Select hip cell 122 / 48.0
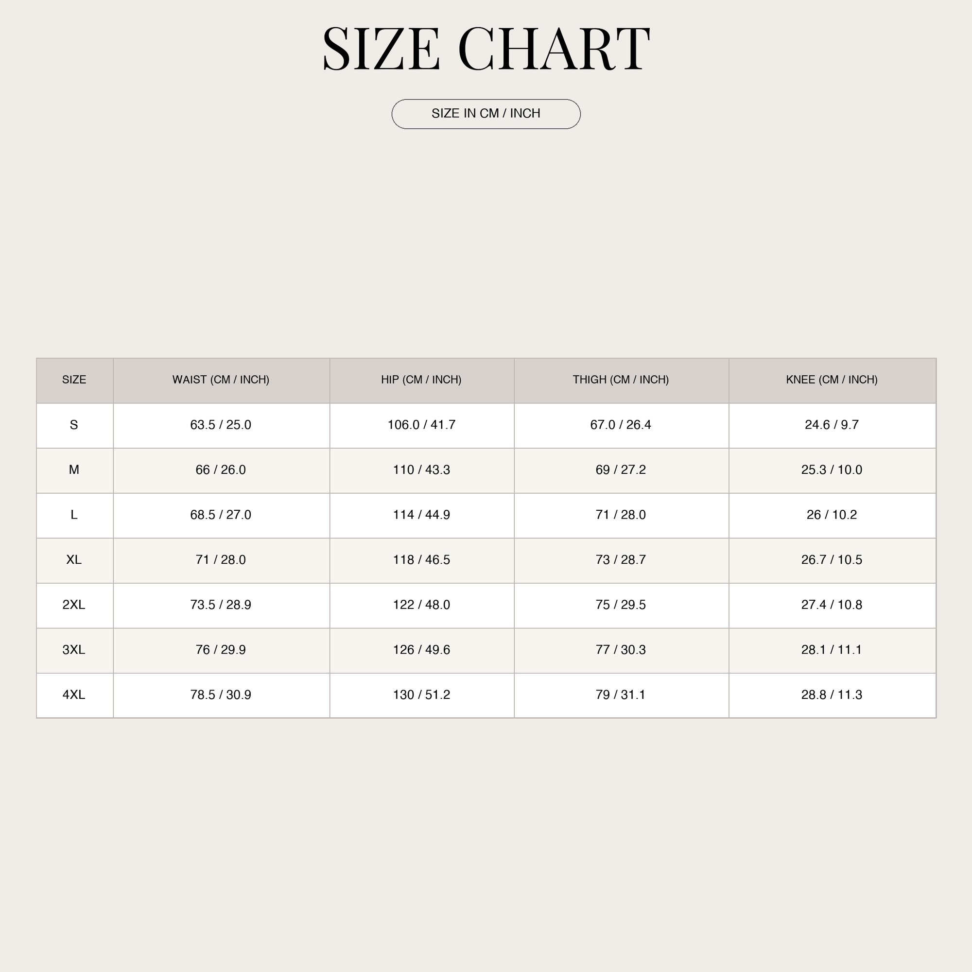972x972 pixels. point(421,605)
